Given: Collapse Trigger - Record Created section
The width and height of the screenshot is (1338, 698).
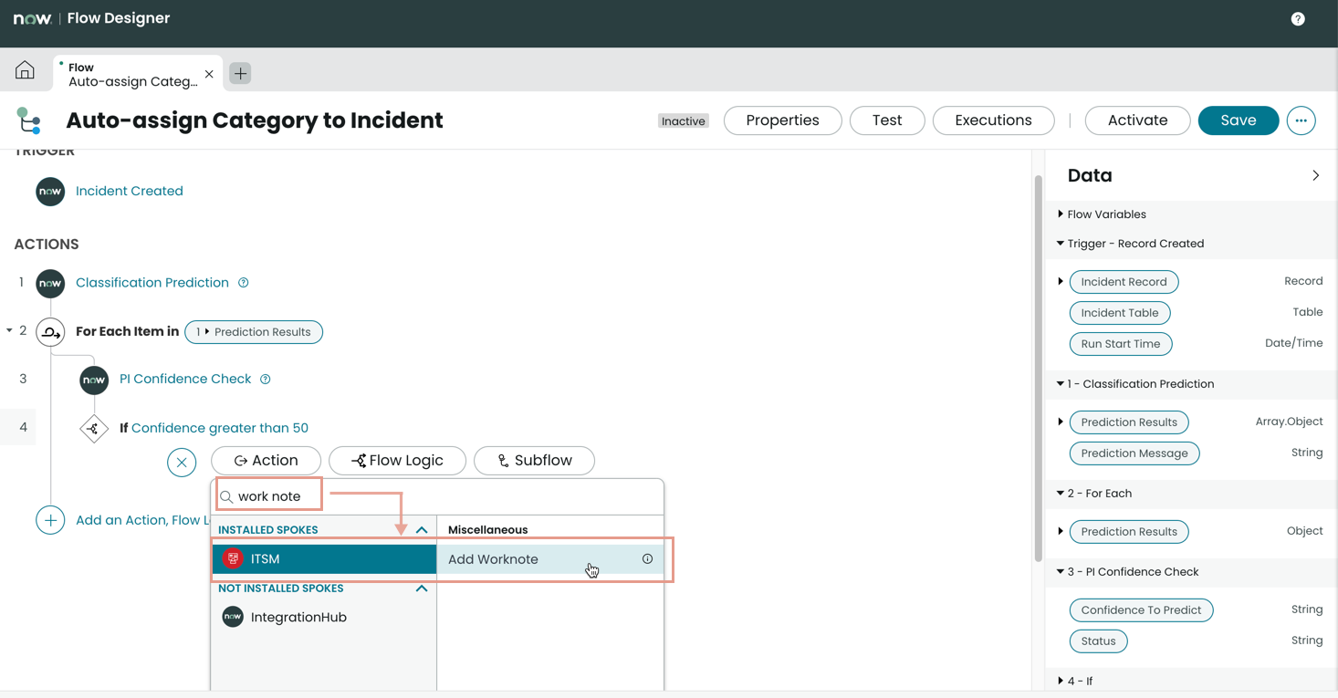Looking at the screenshot, I should point(1061,244).
